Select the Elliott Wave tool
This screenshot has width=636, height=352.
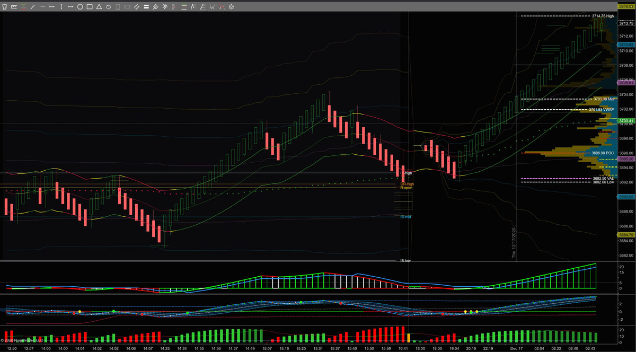tap(214, 6)
